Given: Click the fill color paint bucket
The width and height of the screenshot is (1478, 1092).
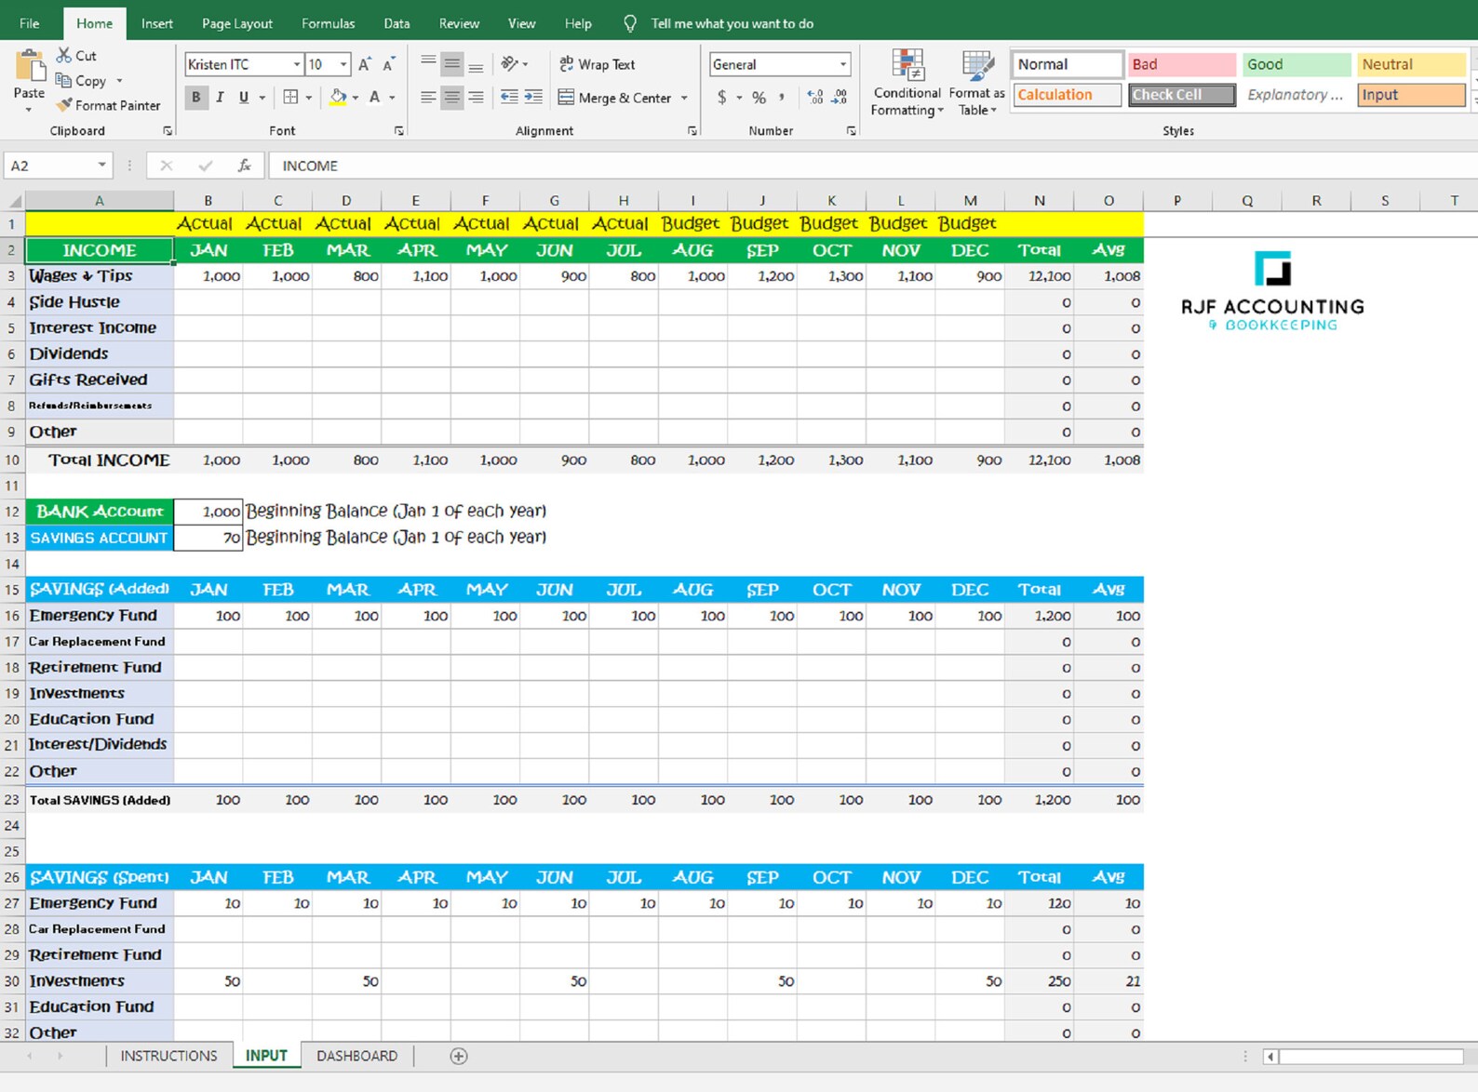Looking at the screenshot, I should point(339,97).
